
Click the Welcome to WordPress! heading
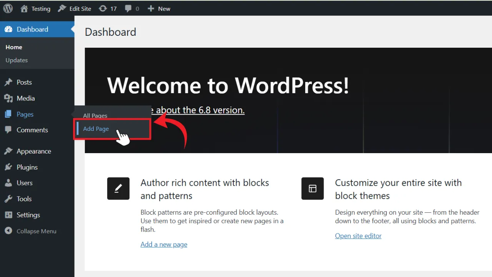pos(228,85)
